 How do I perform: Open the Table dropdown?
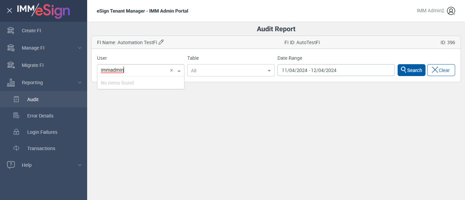pyautogui.click(x=231, y=70)
